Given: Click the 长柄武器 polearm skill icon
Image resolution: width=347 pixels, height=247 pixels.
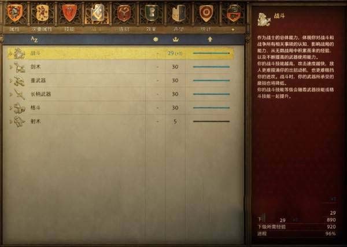Looking at the screenshot, I should (x=20, y=94).
